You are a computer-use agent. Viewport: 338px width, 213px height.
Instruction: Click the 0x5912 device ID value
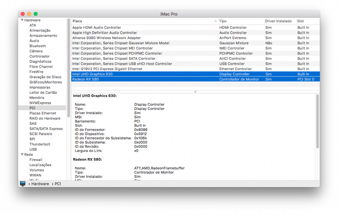coord(140,134)
